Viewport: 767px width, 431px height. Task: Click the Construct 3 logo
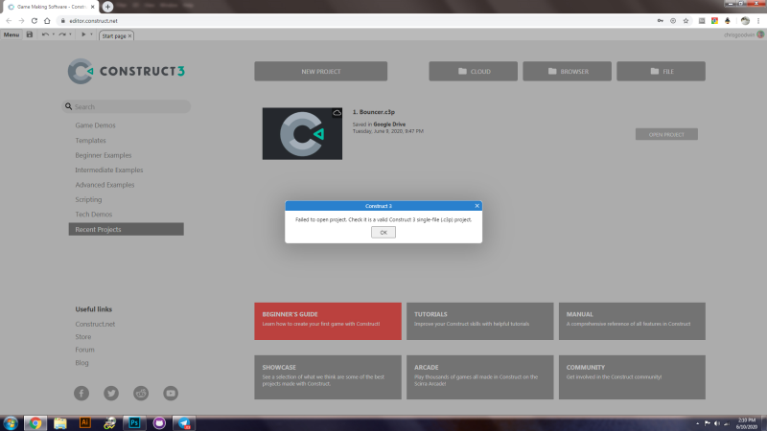[x=127, y=71]
